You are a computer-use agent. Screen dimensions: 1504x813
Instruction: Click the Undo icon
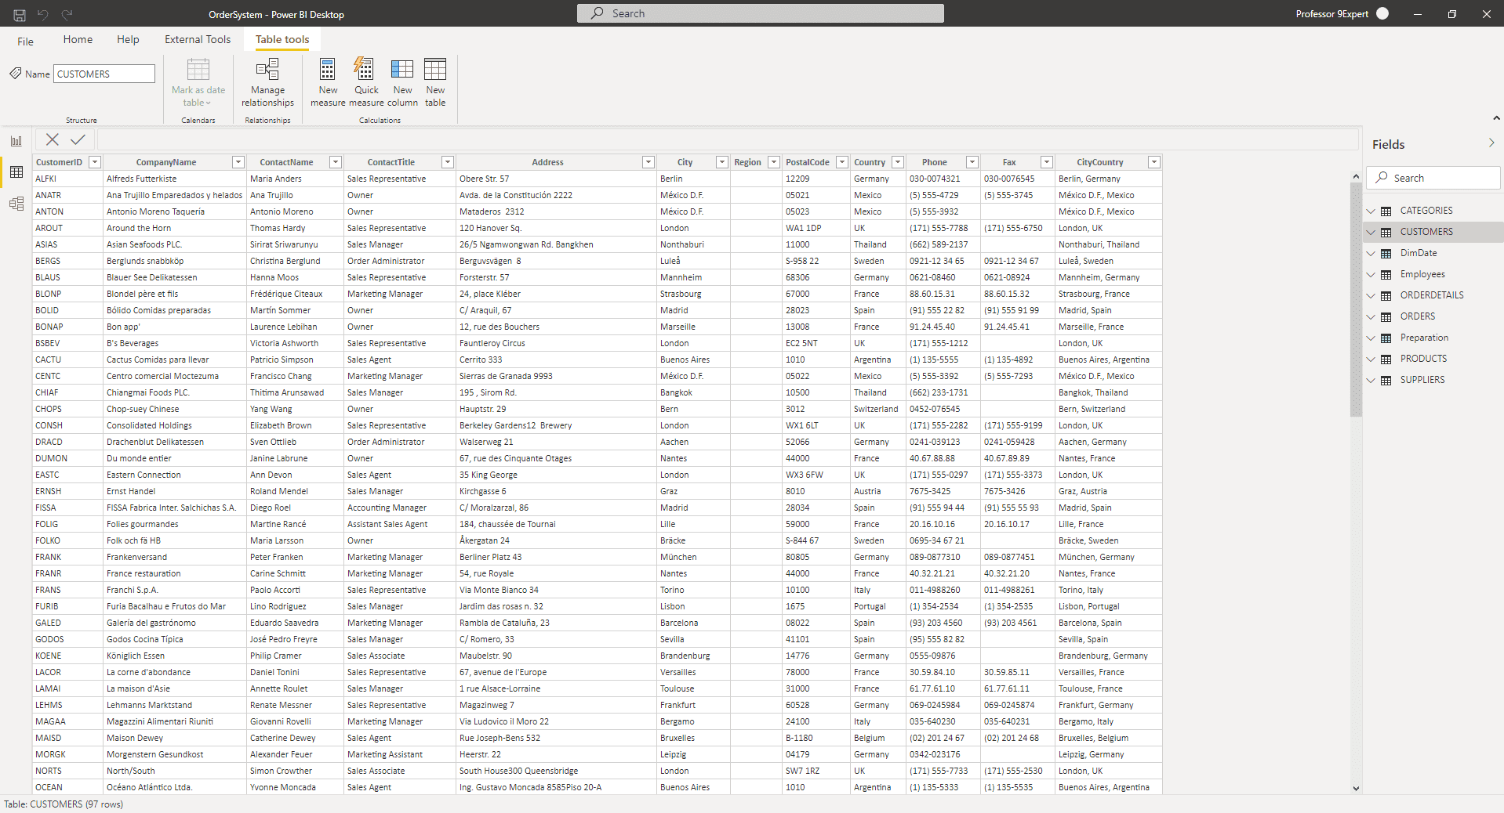[x=43, y=13]
